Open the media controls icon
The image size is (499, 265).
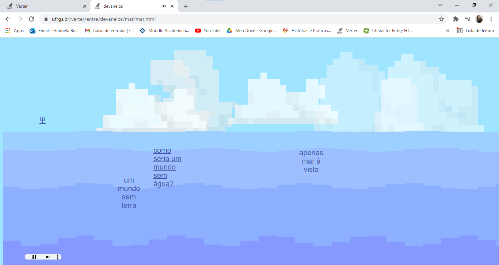pyautogui.click(x=467, y=19)
